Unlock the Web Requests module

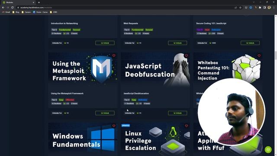tap(177, 43)
